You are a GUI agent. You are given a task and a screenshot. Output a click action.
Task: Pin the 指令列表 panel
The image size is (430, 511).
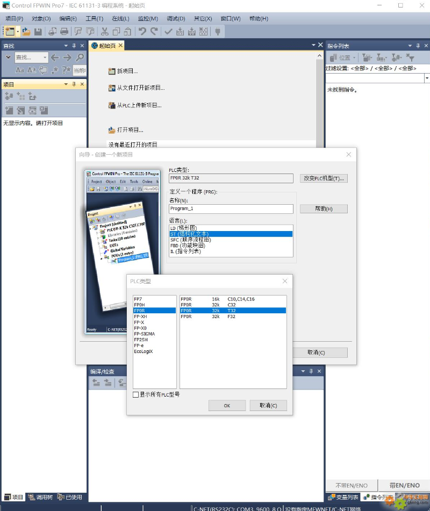418,46
